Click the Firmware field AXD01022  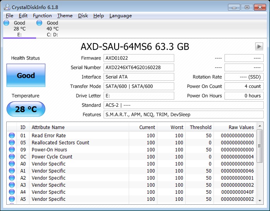(x=139, y=58)
